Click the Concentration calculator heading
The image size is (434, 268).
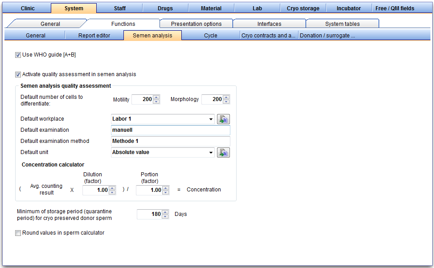coord(53,165)
